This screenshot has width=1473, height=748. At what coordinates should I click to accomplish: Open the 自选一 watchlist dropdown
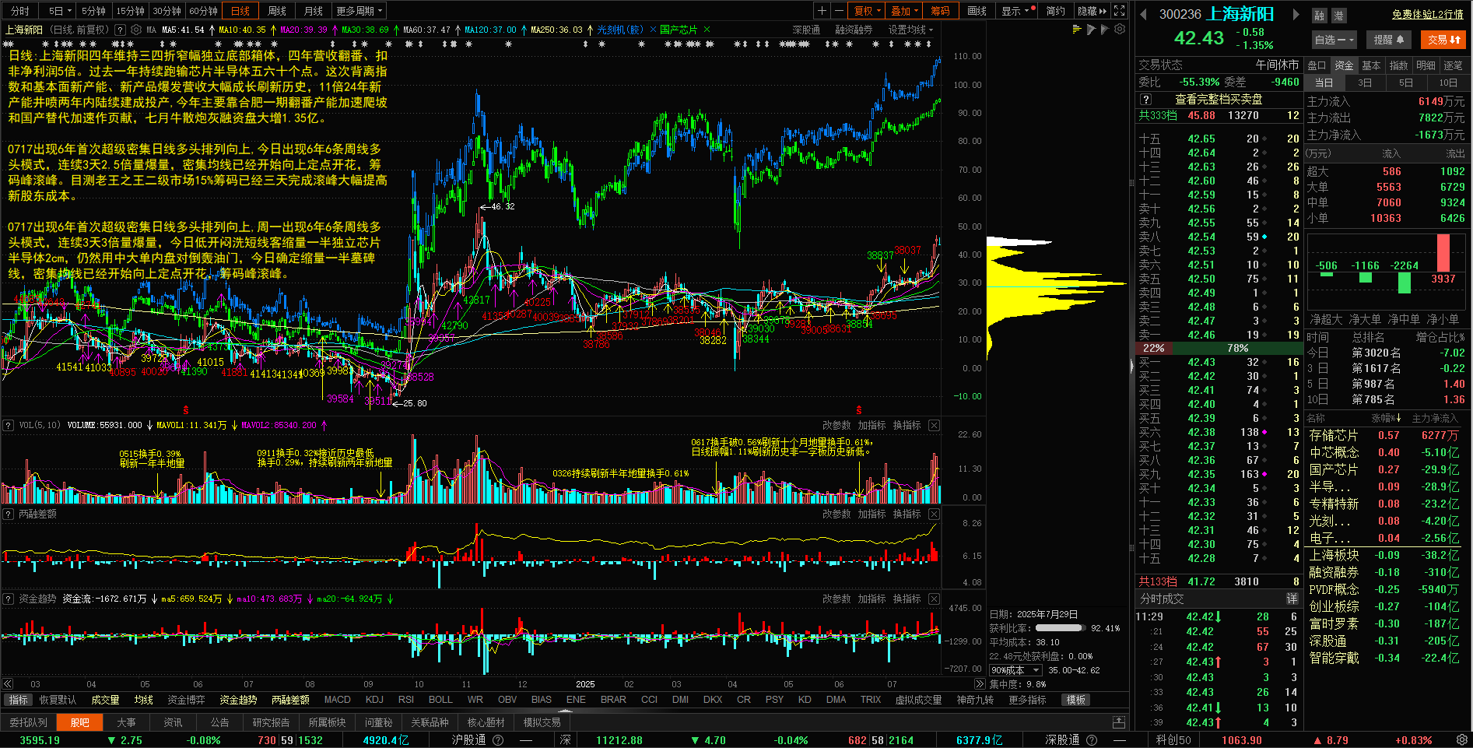1334,40
